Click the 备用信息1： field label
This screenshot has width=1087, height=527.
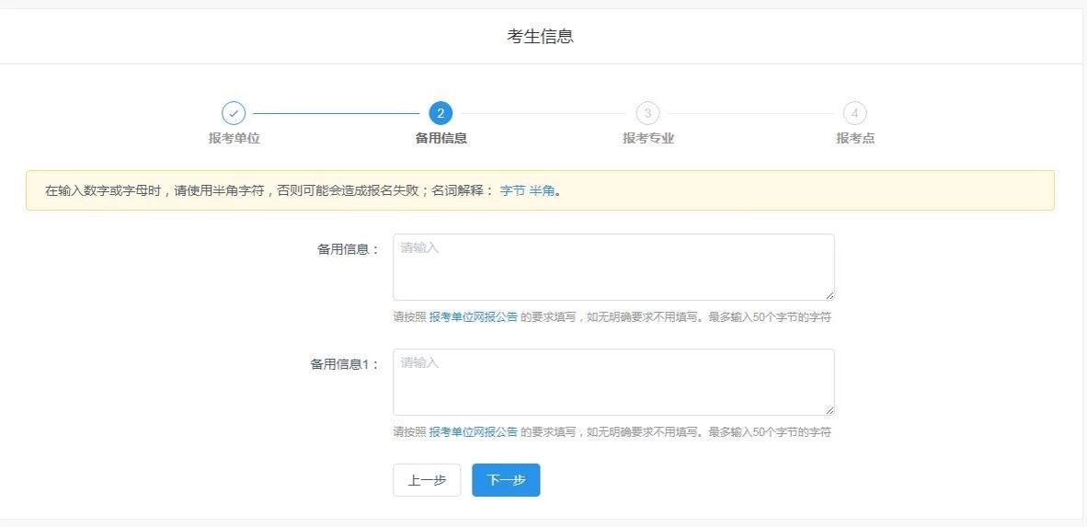(345, 364)
